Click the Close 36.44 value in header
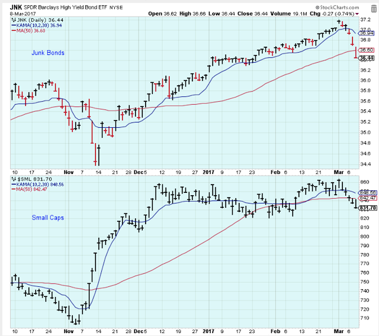 point(252,14)
